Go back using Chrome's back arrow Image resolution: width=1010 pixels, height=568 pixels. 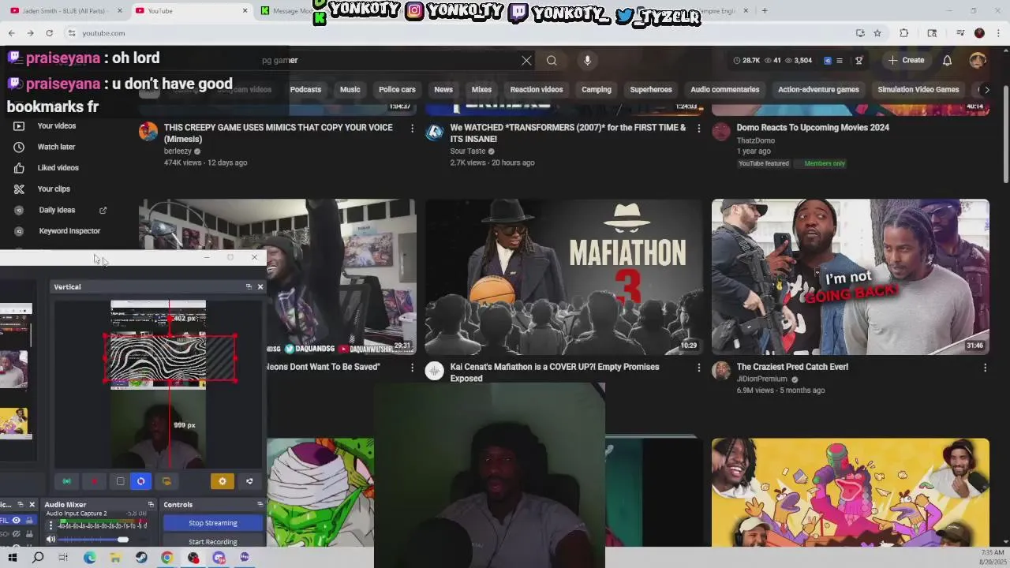pos(11,33)
